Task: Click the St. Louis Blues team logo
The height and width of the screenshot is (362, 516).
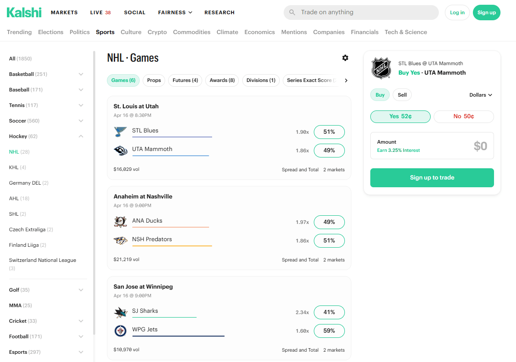Action: click(x=121, y=132)
